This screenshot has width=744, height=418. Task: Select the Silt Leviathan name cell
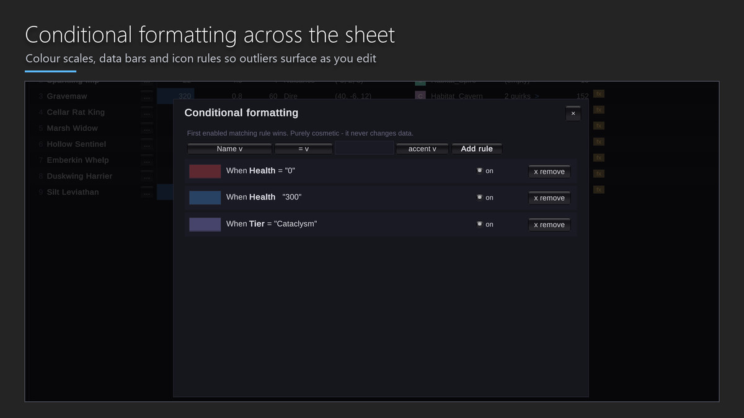pyautogui.click(x=73, y=192)
